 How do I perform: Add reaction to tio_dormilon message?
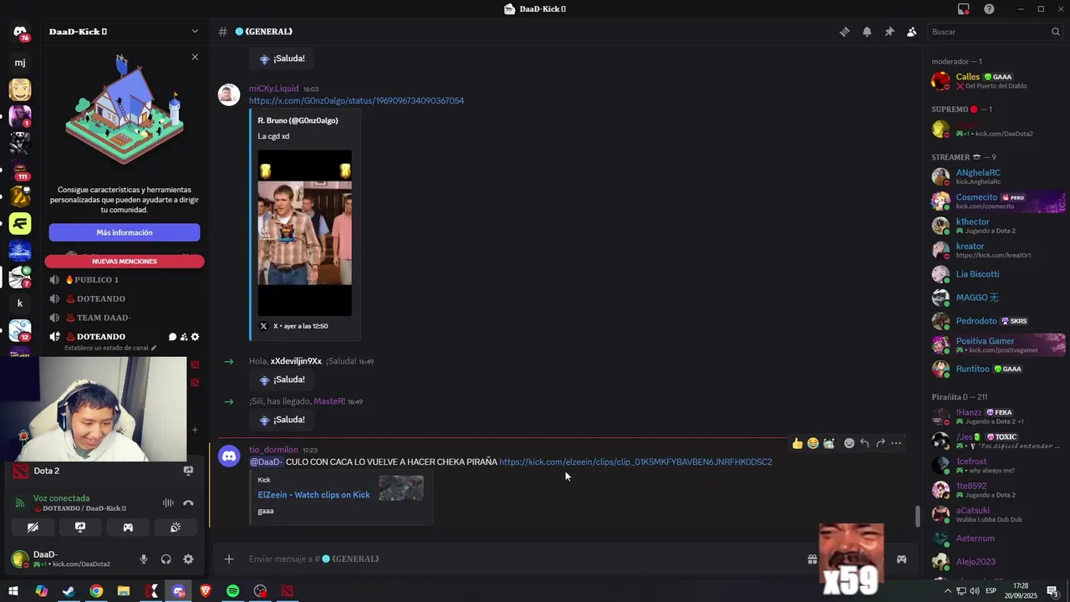849,443
